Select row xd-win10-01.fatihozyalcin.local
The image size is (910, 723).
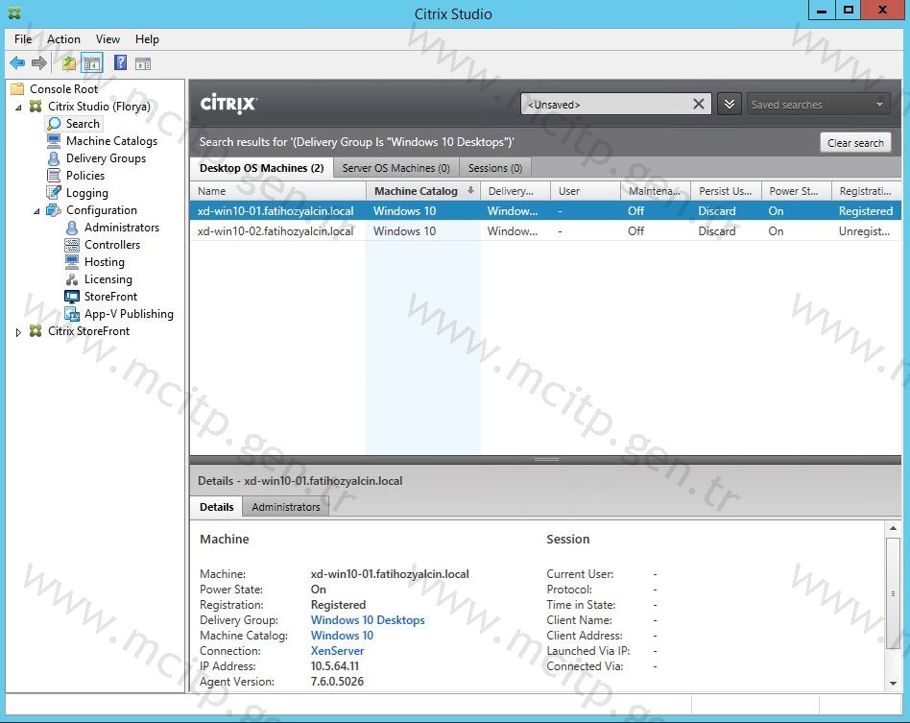pos(545,211)
